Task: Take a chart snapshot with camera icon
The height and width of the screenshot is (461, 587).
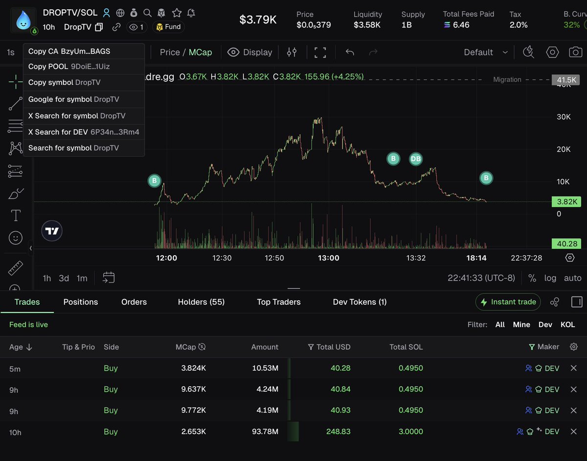Action: pos(576,52)
